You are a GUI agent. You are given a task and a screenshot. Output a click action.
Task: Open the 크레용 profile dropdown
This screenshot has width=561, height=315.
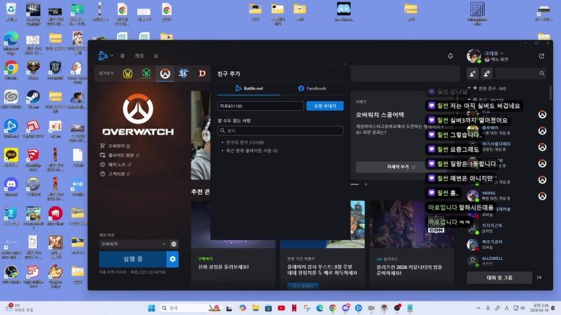point(494,53)
